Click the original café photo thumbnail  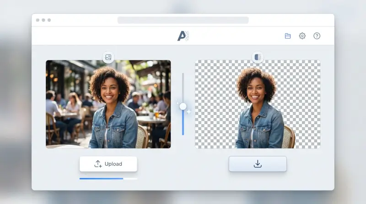(108, 104)
